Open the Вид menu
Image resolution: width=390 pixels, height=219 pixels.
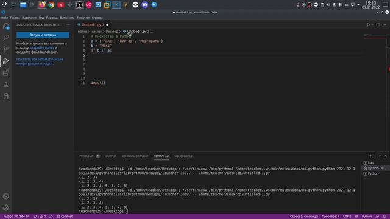pyautogui.click(x=41, y=18)
